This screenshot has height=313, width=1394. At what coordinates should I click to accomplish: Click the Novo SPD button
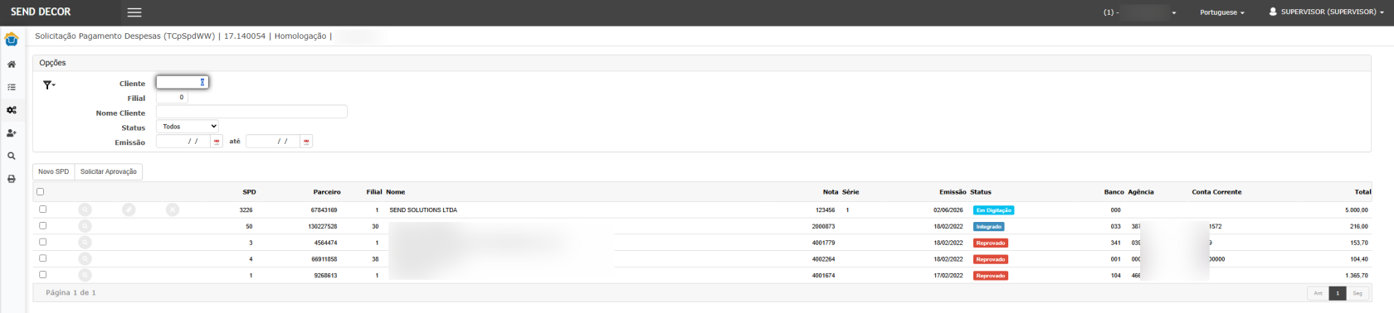54,171
